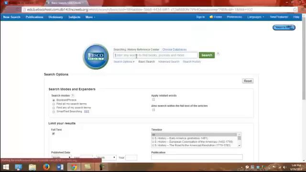Viewport: 306px width, 172px height.
Task: Open the Dictionary menu item
Action: tap(55, 17)
